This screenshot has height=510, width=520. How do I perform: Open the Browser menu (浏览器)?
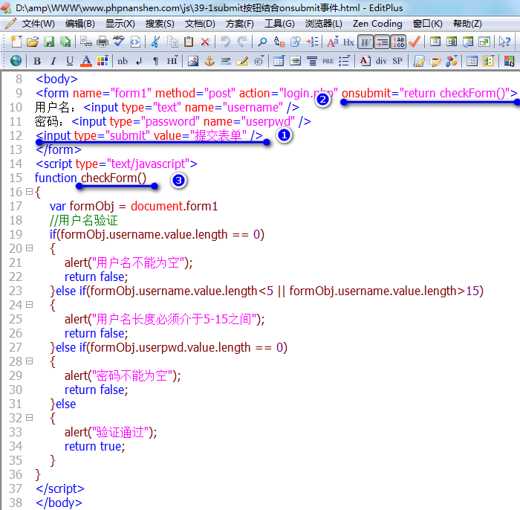click(323, 24)
